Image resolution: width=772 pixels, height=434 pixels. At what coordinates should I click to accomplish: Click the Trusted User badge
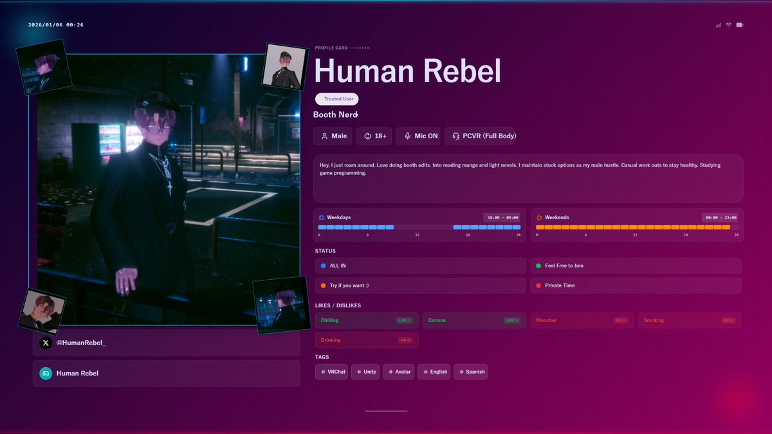click(x=336, y=99)
